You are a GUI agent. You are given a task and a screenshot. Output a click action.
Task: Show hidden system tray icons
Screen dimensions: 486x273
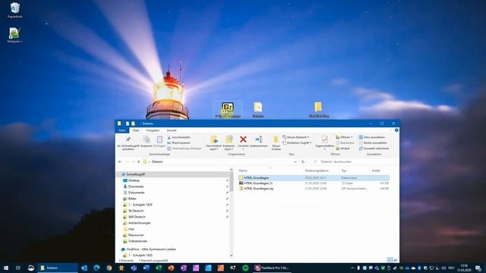tap(352, 268)
